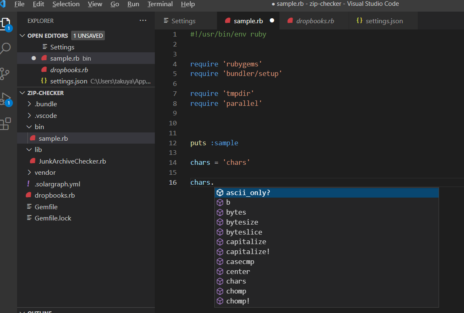Choose the b completion suggestion
The height and width of the screenshot is (313, 464).
pos(326,202)
